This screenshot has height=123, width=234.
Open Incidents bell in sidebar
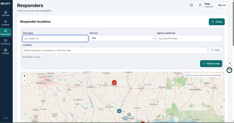6,23
